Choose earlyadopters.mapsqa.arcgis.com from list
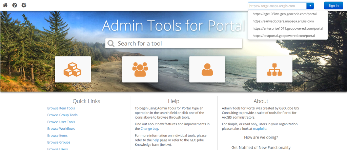The width and height of the screenshot is (347, 150). (283, 21)
